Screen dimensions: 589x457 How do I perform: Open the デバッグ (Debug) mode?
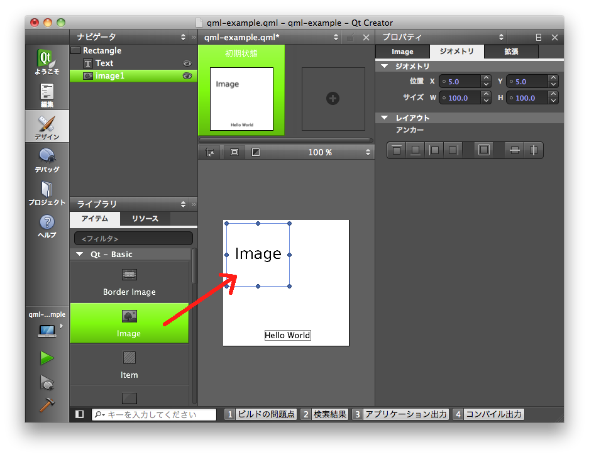[47, 160]
